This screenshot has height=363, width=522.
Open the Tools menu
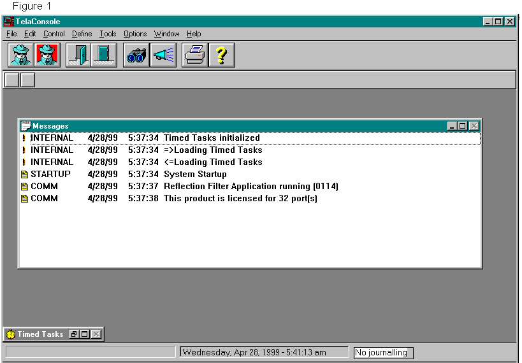[x=108, y=34]
